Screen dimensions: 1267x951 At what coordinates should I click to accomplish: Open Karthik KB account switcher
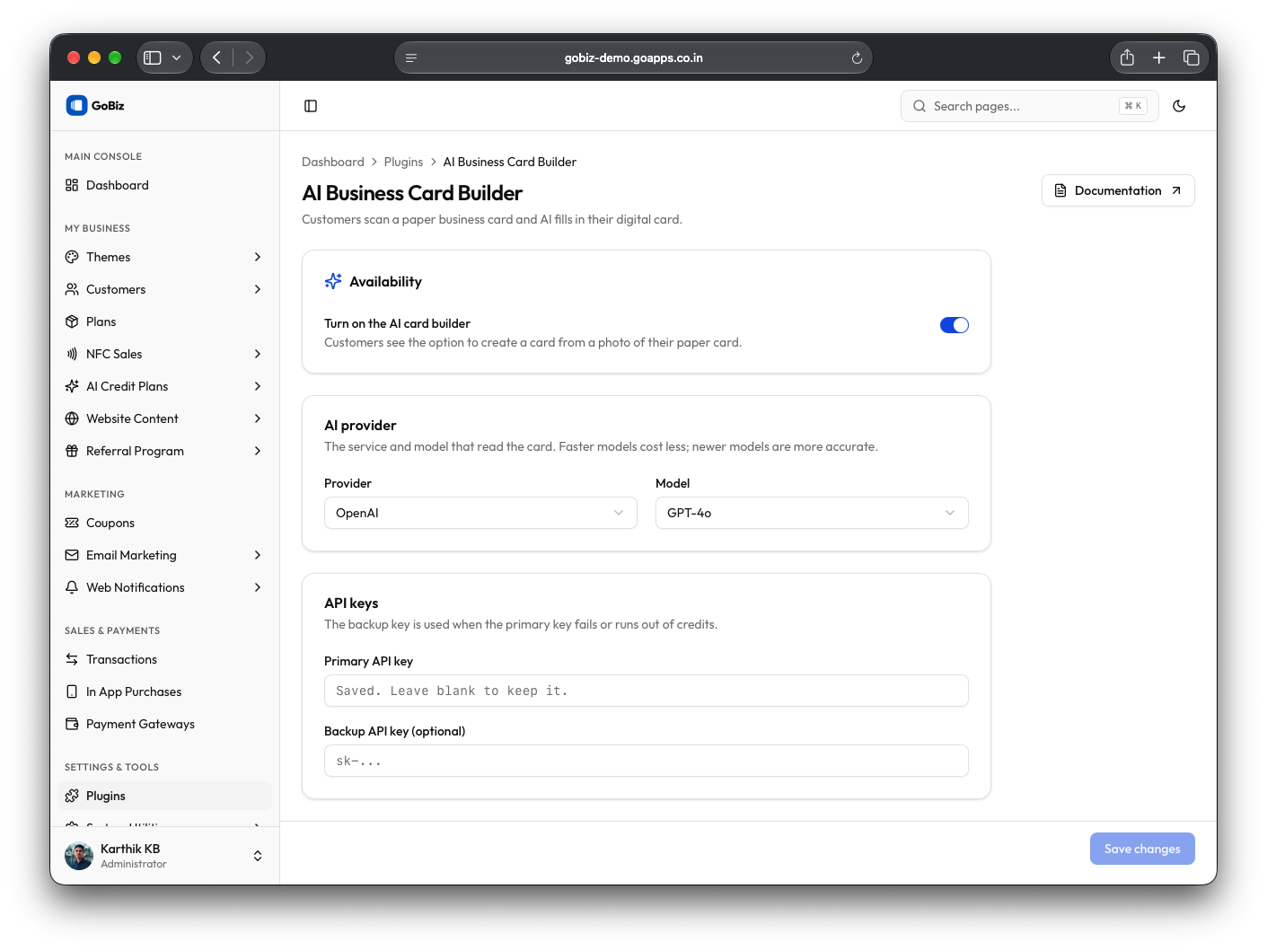[x=258, y=856]
